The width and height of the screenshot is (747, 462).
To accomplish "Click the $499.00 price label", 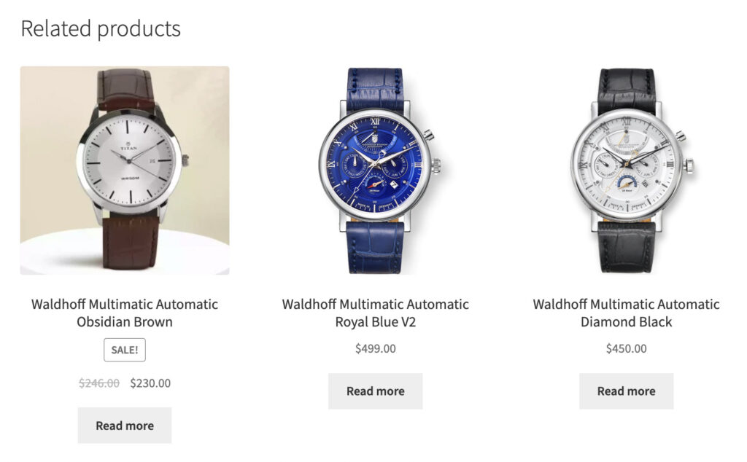I will click(376, 348).
